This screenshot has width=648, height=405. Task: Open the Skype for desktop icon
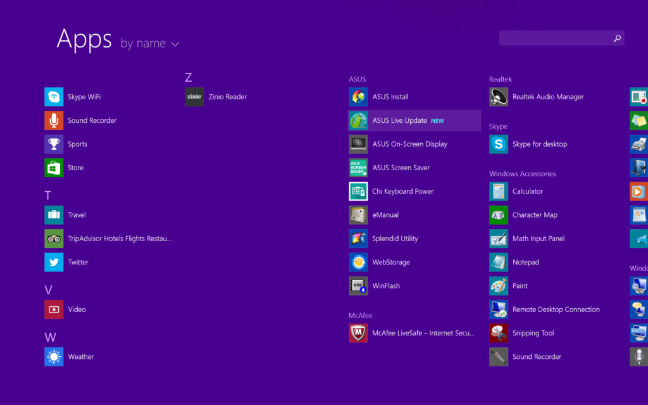tap(499, 144)
